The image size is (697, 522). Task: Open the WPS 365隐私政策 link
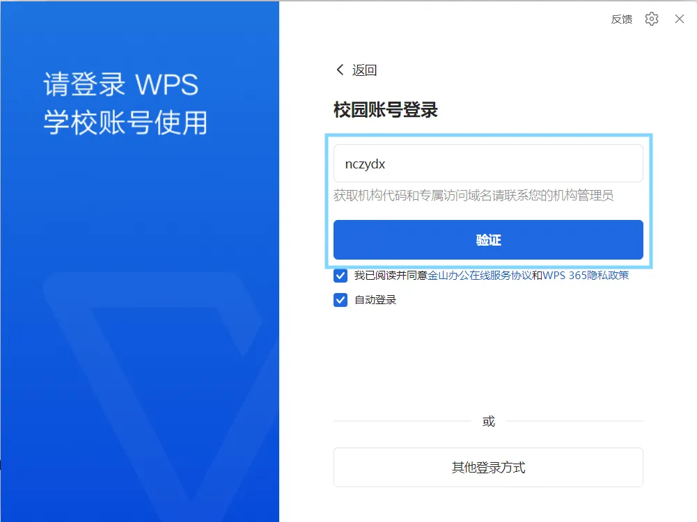point(586,276)
